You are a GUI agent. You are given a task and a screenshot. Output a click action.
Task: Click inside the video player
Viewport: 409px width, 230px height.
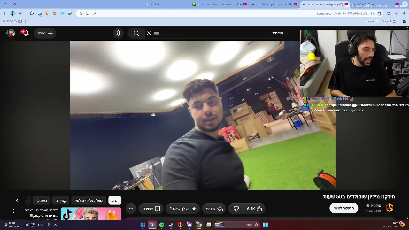coord(203,115)
